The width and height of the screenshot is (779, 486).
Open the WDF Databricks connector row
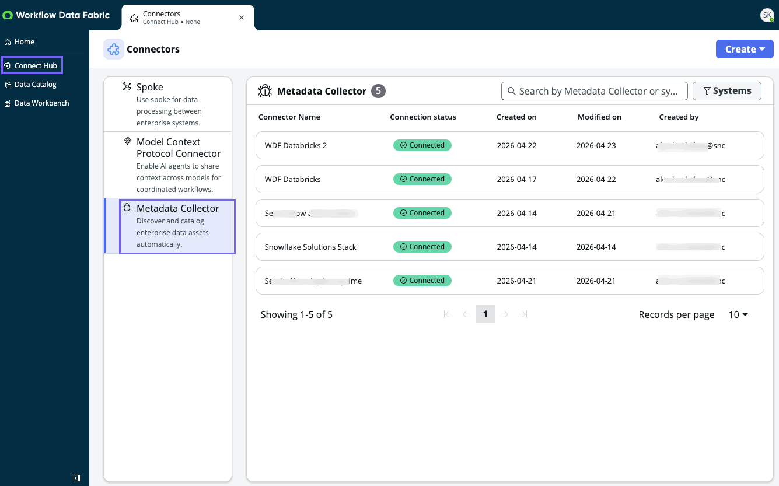(509, 179)
